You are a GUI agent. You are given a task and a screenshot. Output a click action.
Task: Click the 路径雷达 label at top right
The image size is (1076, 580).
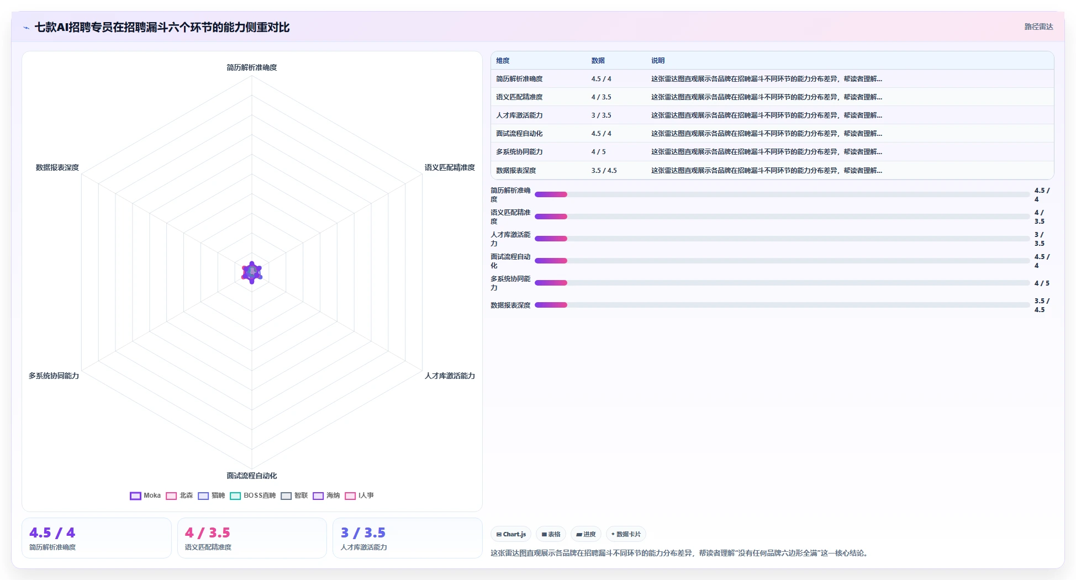tap(1038, 27)
